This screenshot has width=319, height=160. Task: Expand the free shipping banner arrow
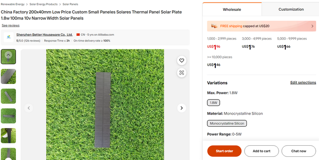pyautogui.click(x=312, y=26)
